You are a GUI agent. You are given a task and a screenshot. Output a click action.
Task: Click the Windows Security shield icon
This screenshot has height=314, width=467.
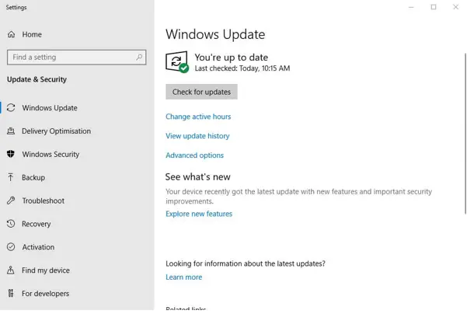tap(11, 154)
